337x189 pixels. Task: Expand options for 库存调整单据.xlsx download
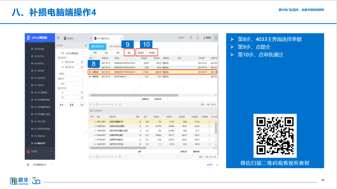tap(51, 165)
